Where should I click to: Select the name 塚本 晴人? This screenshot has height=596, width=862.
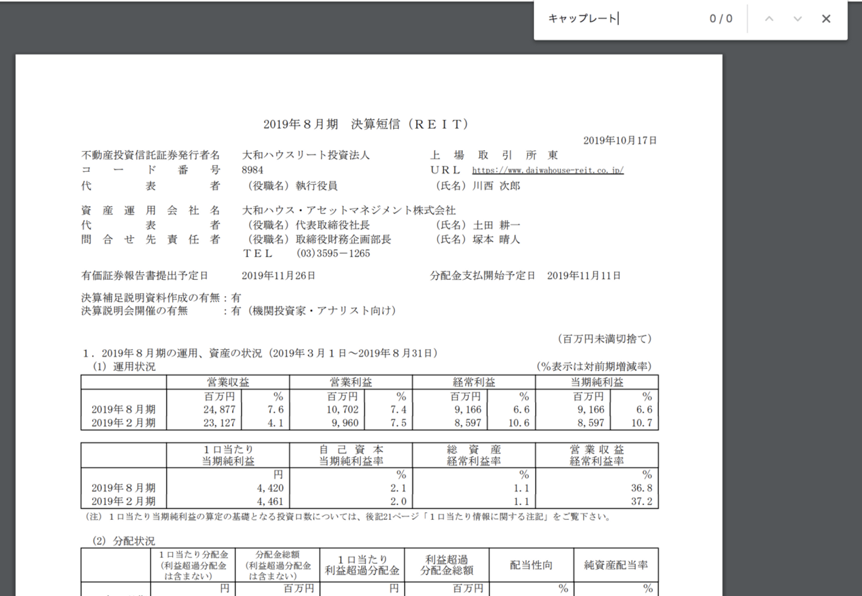tap(496, 240)
